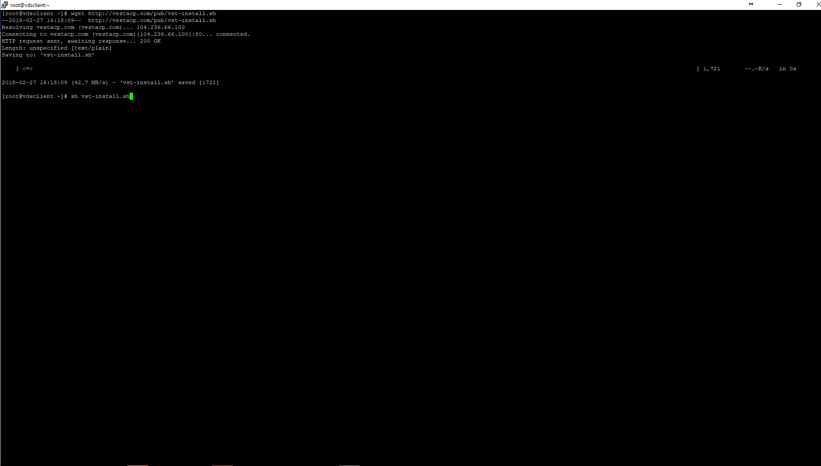Click the '200 OK' HTTP response line
The width and height of the screenshot is (821, 466).
81,41
